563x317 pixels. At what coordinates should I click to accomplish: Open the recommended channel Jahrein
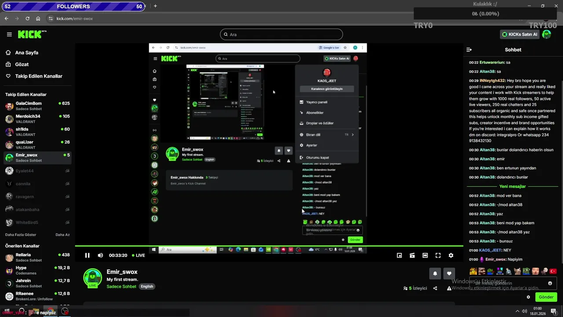pos(37,283)
